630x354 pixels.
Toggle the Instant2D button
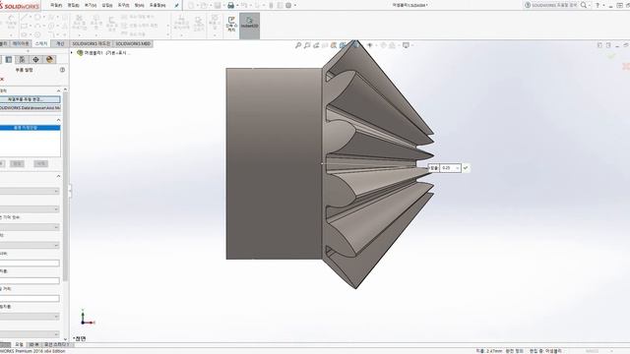(x=249, y=26)
